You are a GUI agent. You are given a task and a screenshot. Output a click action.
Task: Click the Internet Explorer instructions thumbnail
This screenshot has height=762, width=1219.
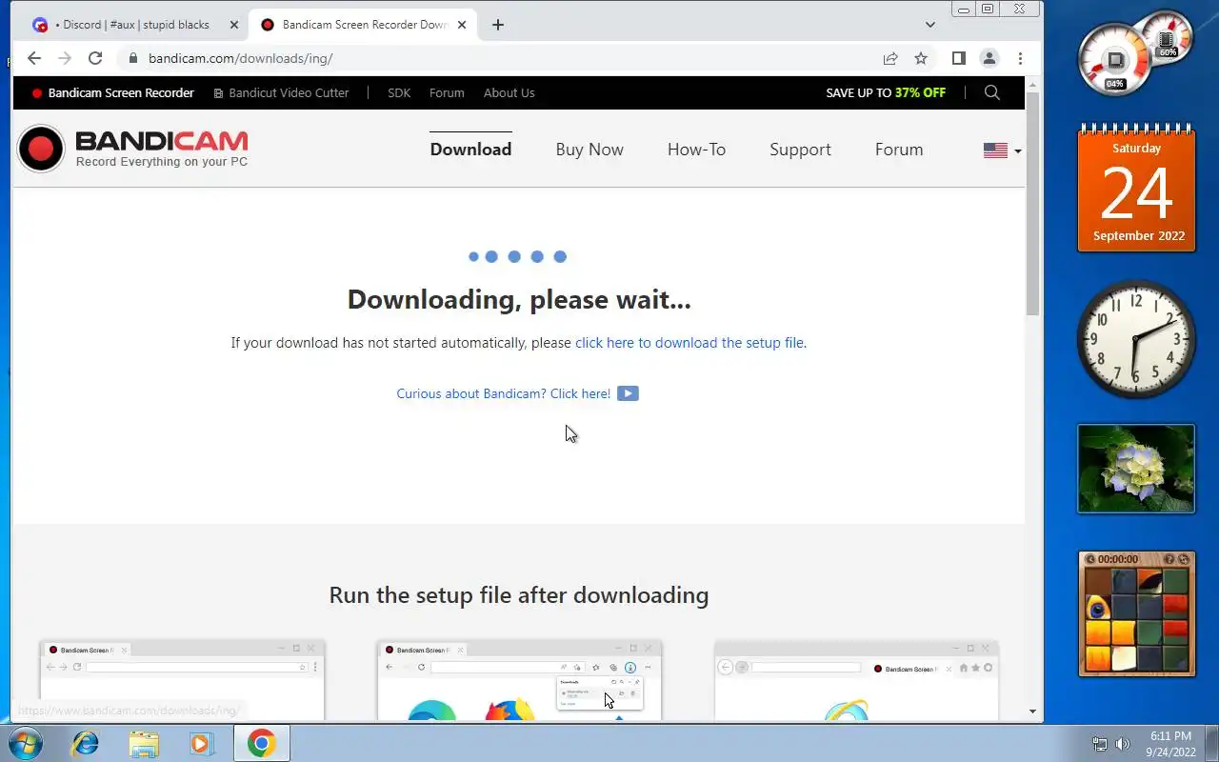856,680
